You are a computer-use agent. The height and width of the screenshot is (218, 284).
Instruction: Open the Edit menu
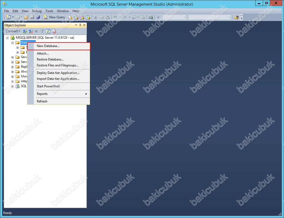click(x=15, y=11)
